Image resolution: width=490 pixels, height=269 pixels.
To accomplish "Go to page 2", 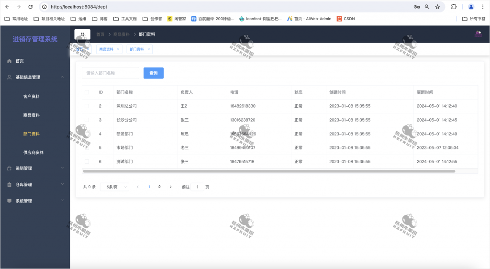I will (x=159, y=187).
